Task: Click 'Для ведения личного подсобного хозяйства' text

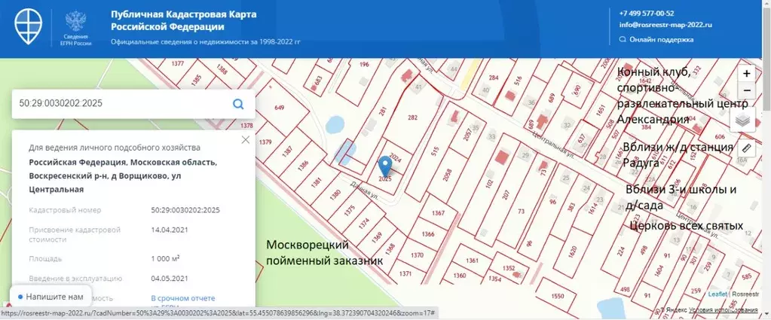Action: (x=115, y=148)
